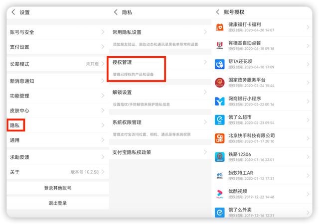
Task: Tap the 优酷视频 icon
Action: coord(220,194)
